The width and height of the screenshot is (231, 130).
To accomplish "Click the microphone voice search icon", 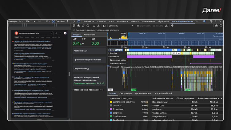I will tap(56, 33).
